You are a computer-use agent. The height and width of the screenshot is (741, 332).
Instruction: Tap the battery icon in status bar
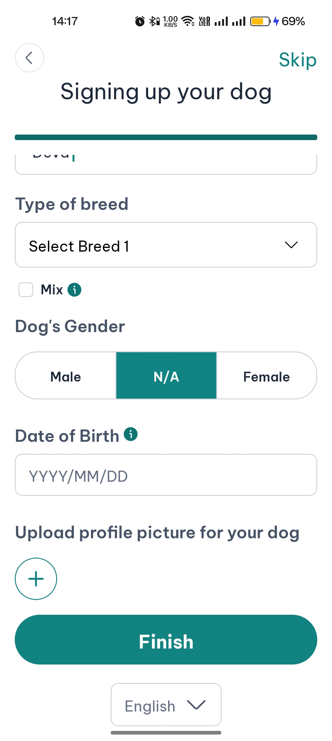(260, 22)
